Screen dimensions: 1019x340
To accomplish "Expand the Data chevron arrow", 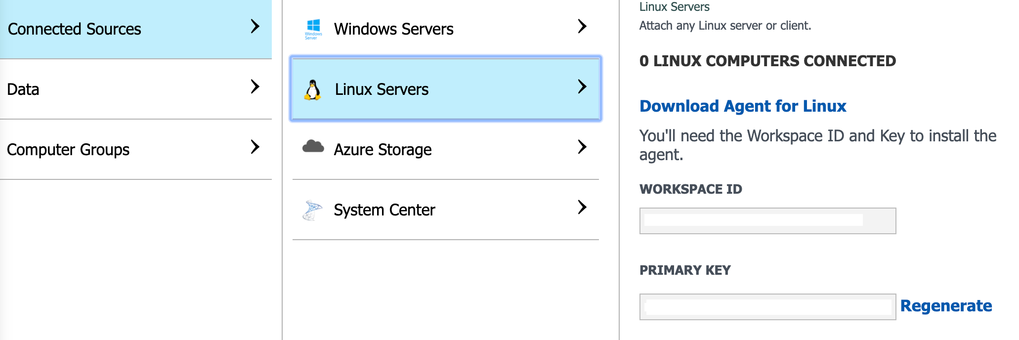I will [255, 86].
